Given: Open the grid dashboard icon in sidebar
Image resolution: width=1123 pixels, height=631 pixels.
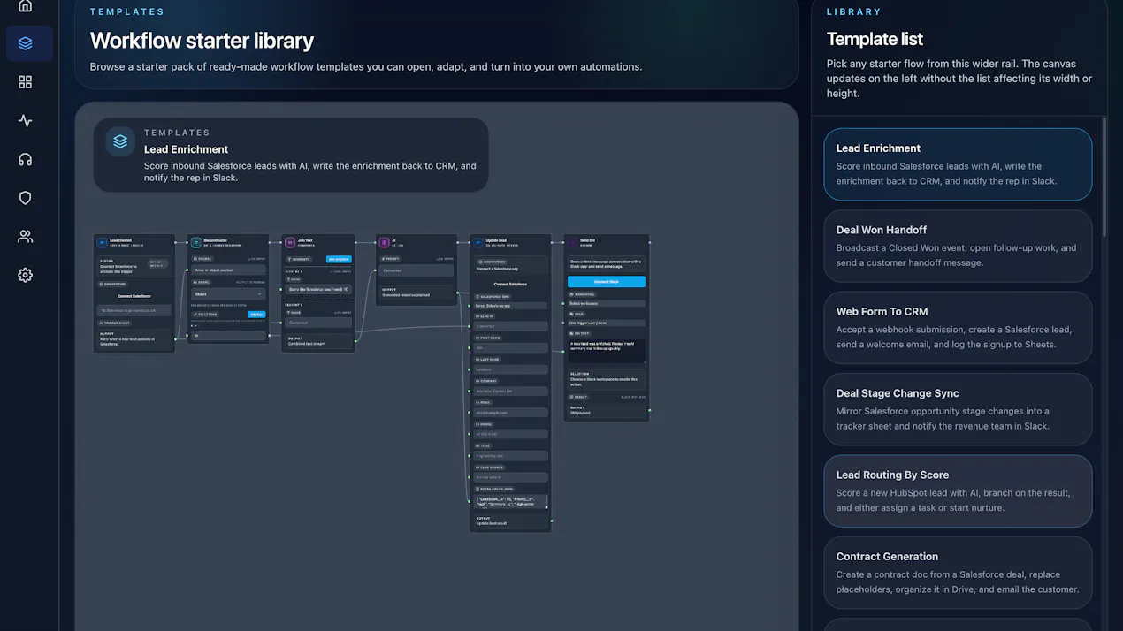Looking at the screenshot, I should (x=25, y=82).
